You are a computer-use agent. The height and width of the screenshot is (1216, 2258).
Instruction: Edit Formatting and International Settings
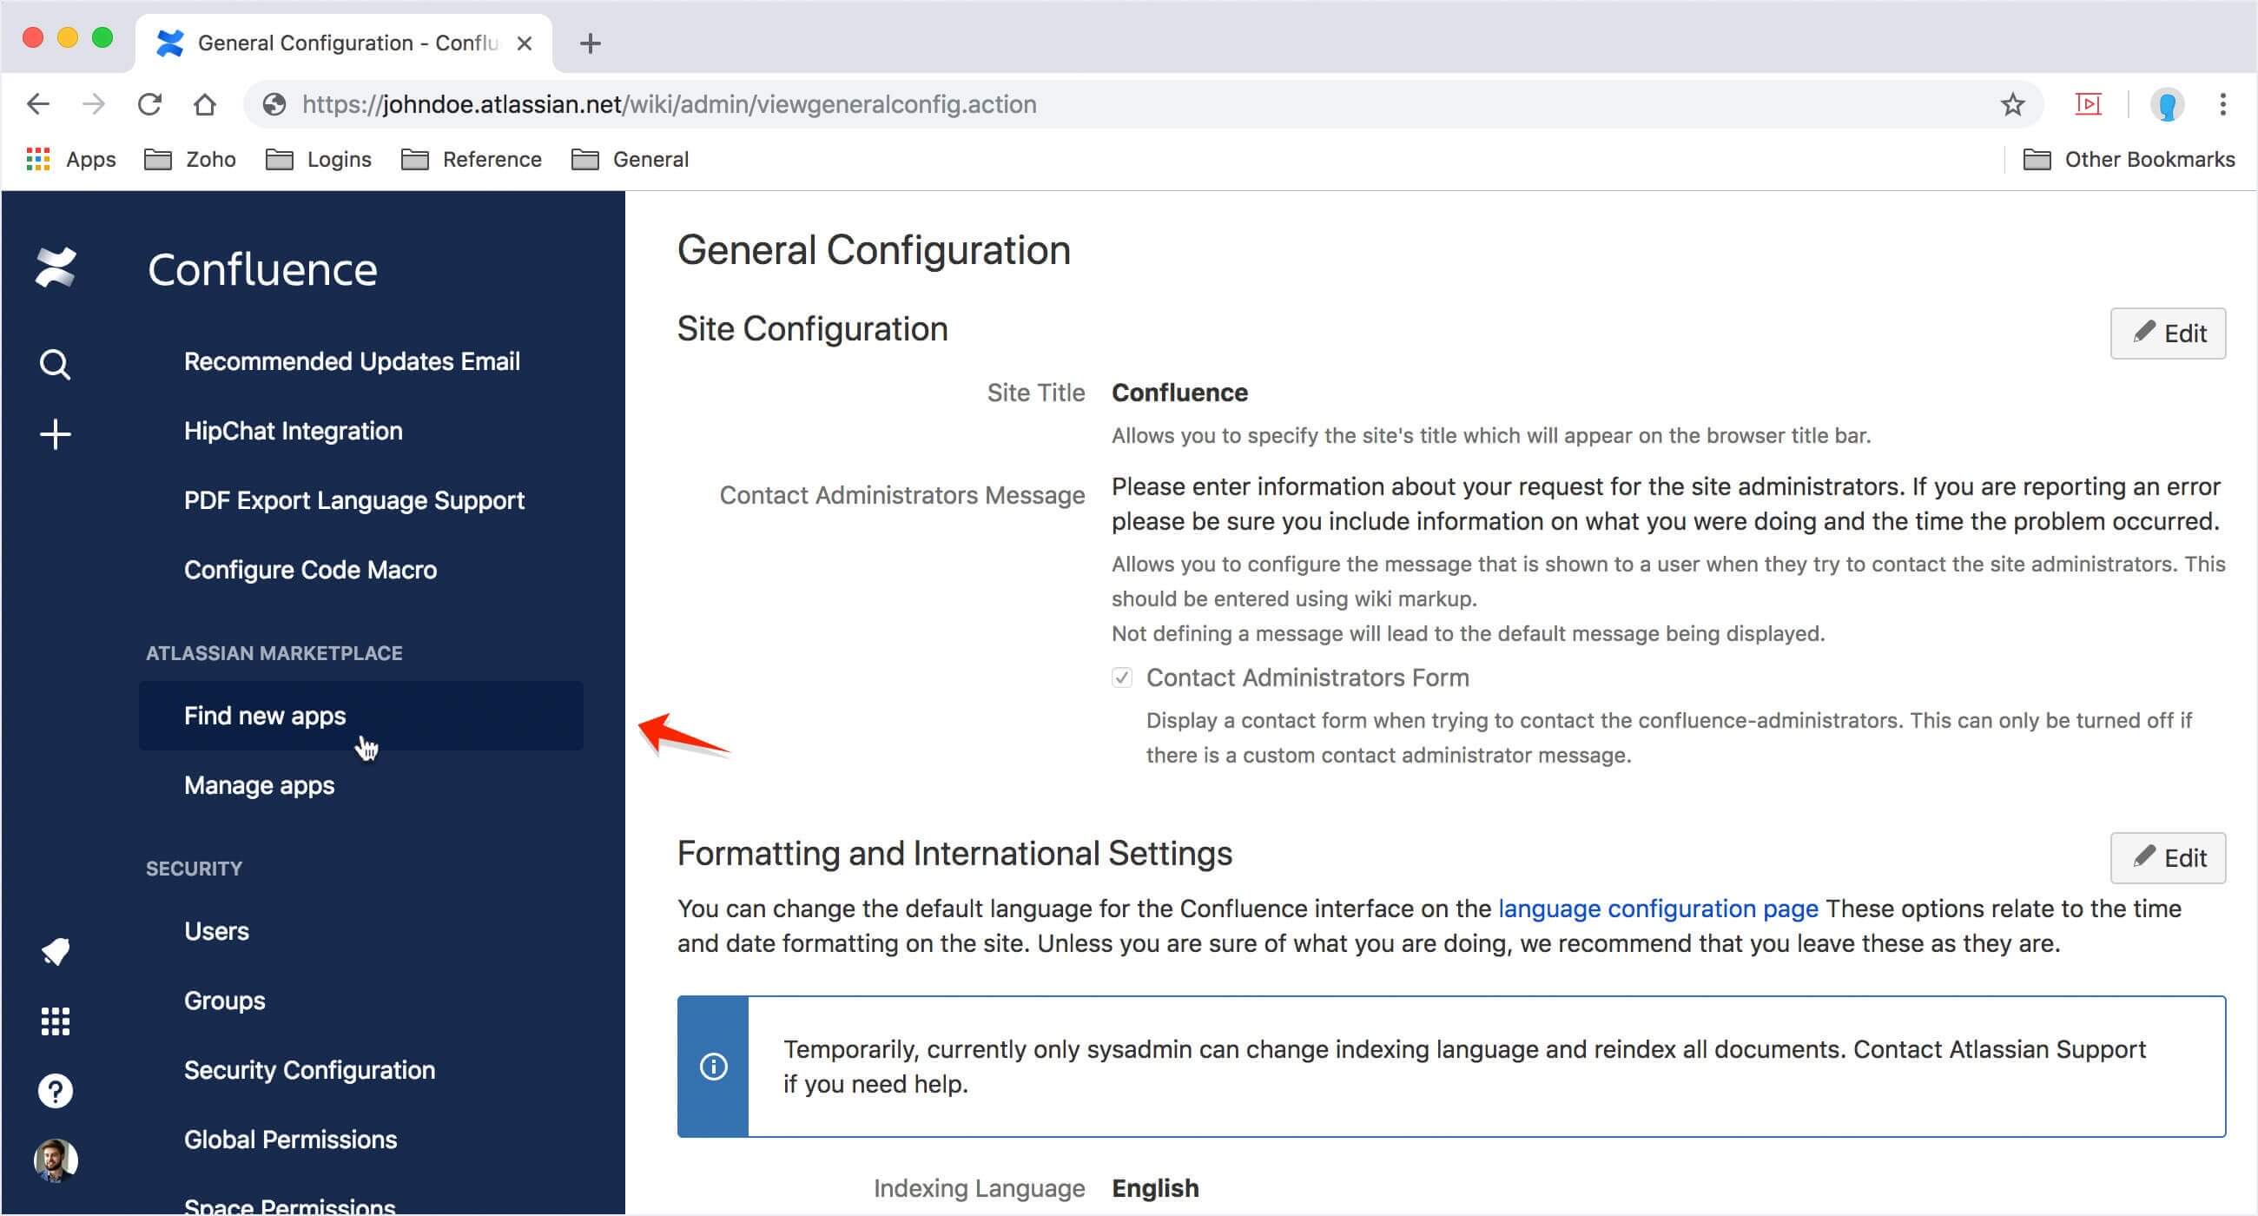(2167, 857)
